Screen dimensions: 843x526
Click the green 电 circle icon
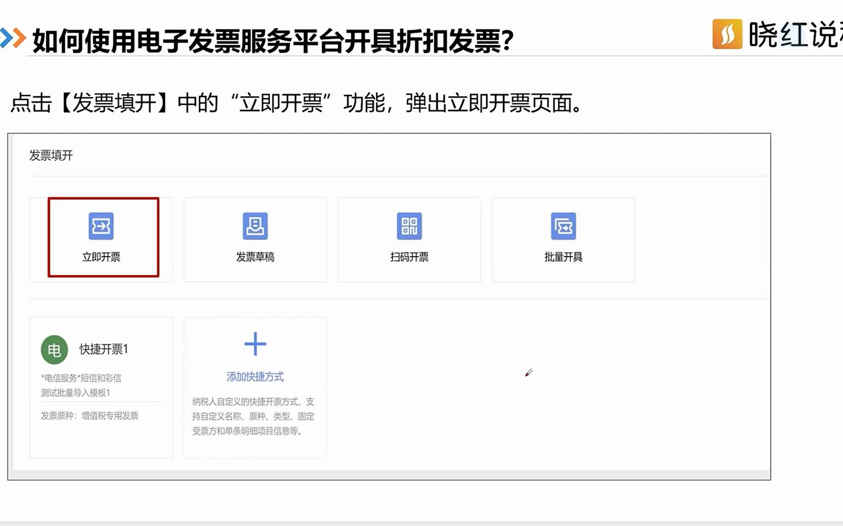[x=54, y=350]
